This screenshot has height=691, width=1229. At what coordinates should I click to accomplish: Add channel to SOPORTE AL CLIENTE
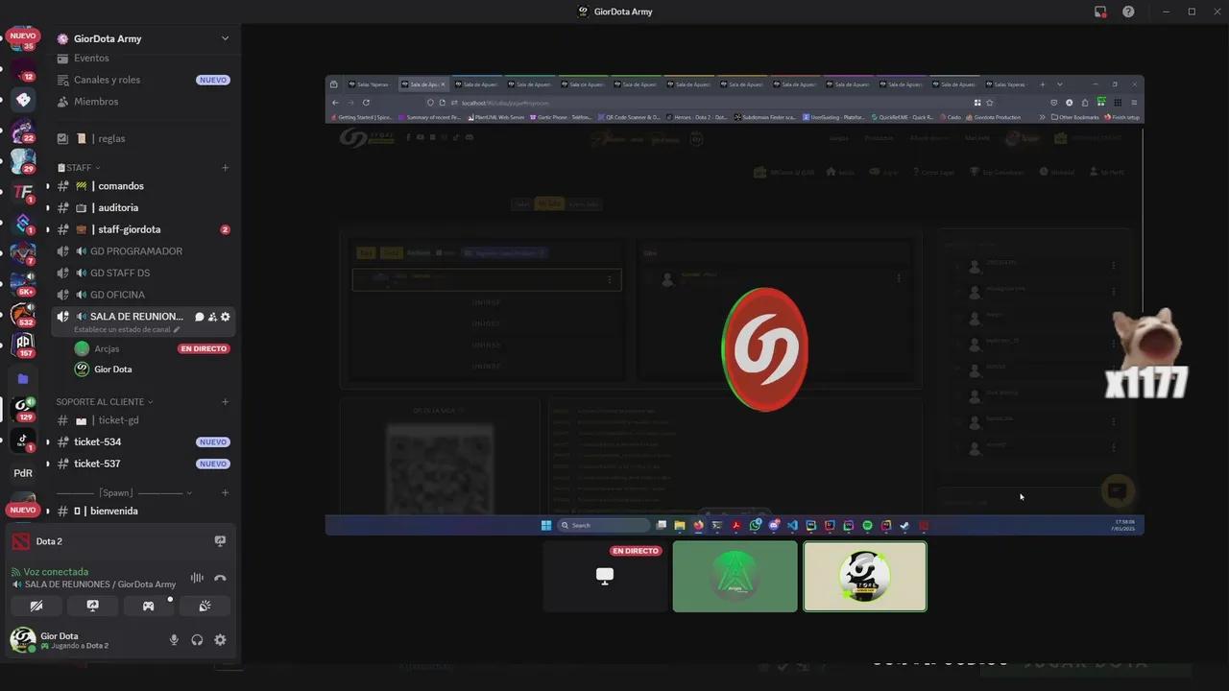[226, 402]
